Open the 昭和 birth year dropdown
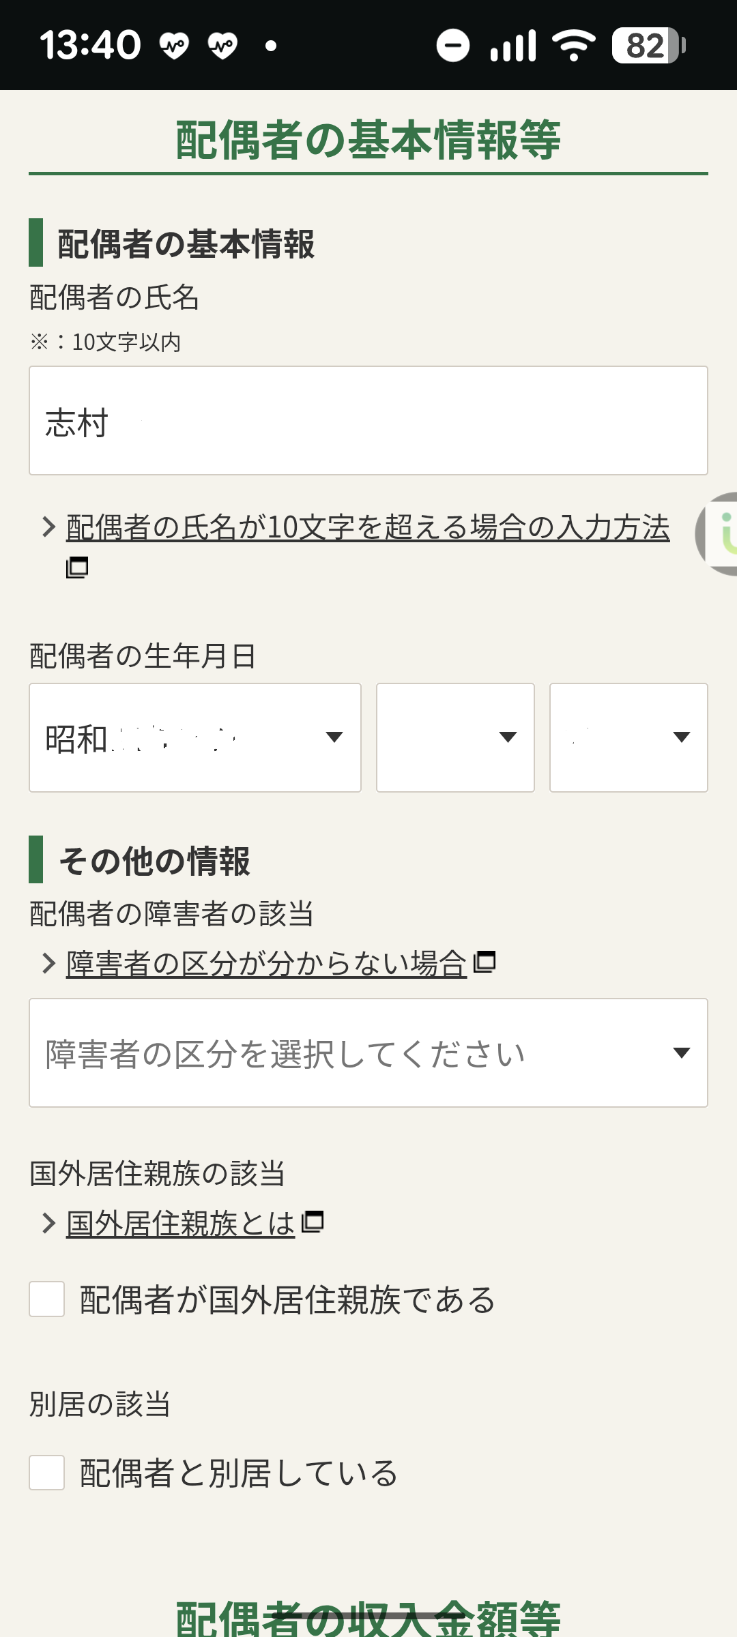This screenshot has width=737, height=1637. [x=194, y=737]
